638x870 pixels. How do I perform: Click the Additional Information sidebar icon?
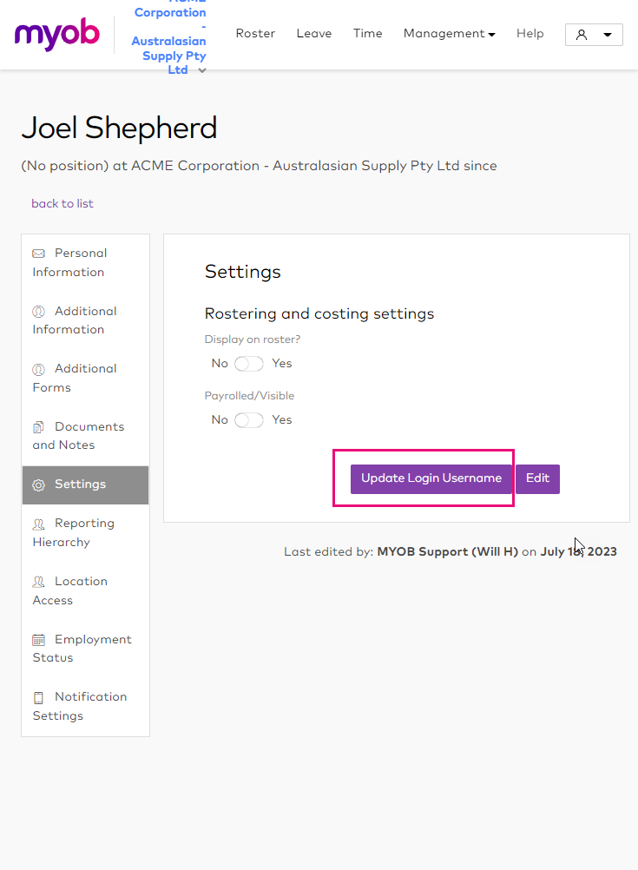tap(38, 312)
